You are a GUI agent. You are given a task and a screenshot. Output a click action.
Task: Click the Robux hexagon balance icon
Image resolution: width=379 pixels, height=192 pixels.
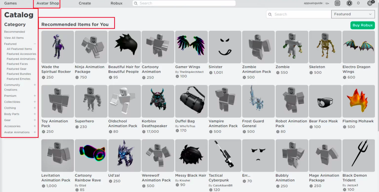click(x=349, y=3)
